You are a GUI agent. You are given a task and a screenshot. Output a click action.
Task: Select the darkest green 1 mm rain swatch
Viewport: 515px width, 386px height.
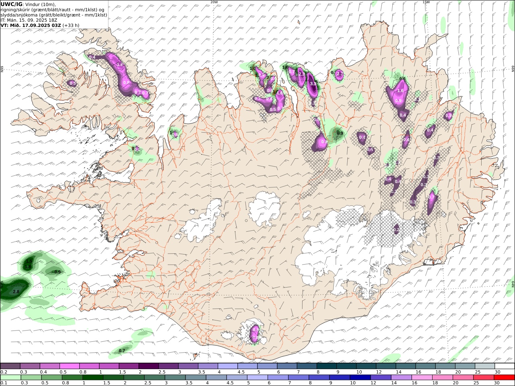coord(93,378)
